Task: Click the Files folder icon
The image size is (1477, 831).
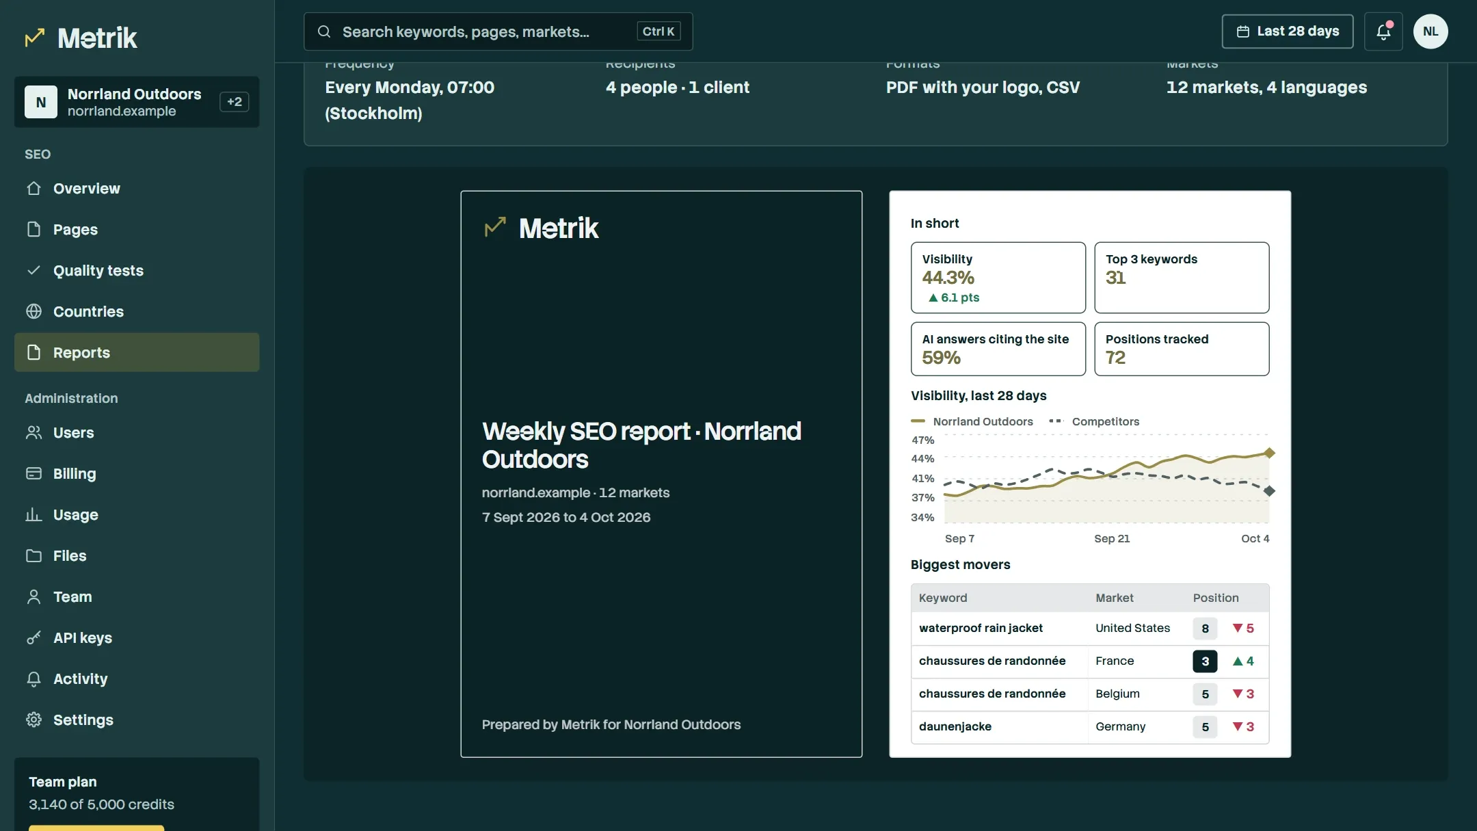Action: pos(34,555)
